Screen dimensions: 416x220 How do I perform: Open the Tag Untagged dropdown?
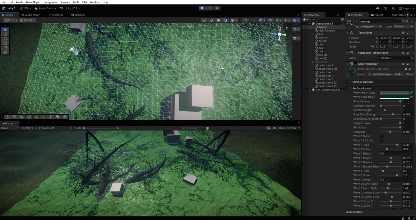pos(371,26)
